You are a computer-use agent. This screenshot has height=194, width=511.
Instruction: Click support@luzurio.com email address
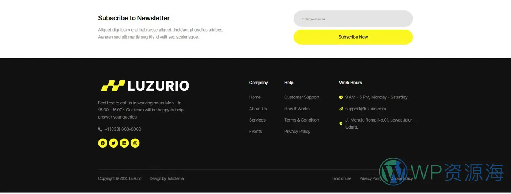(x=366, y=109)
